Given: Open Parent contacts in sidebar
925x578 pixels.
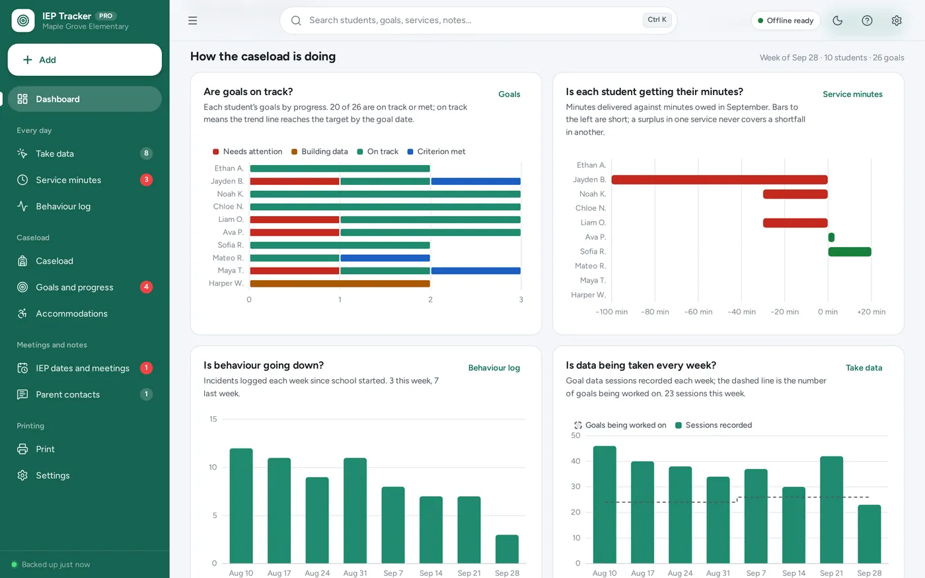Looking at the screenshot, I should click(x=85, y=394).
